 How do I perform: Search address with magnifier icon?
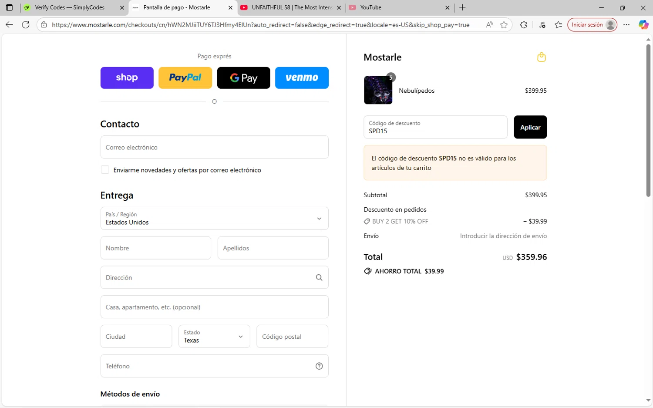319,277
